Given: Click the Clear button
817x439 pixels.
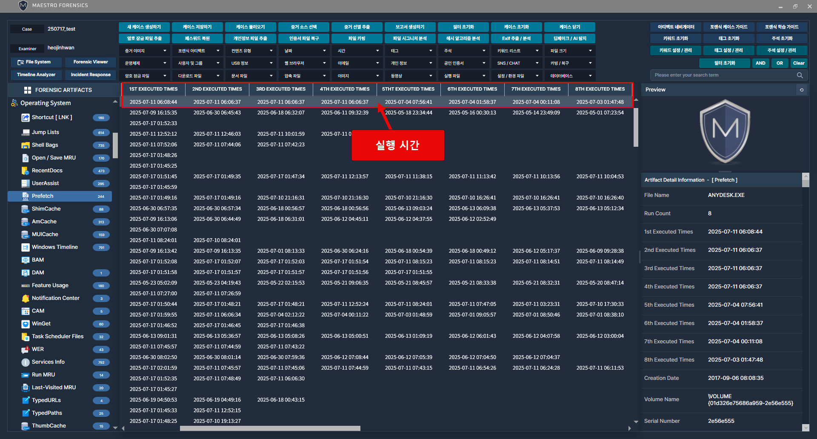Looking at the screenshot, I should 799,63.
